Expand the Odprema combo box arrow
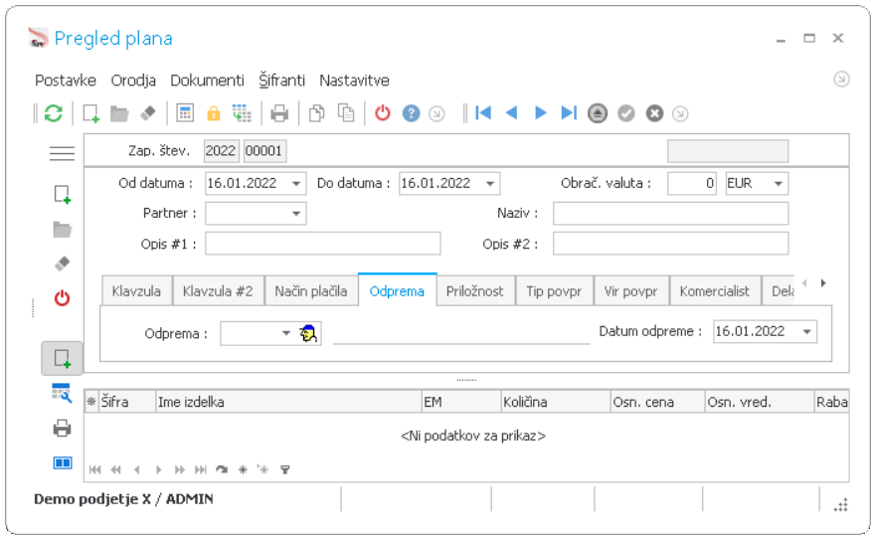 (x=286, y=333)
